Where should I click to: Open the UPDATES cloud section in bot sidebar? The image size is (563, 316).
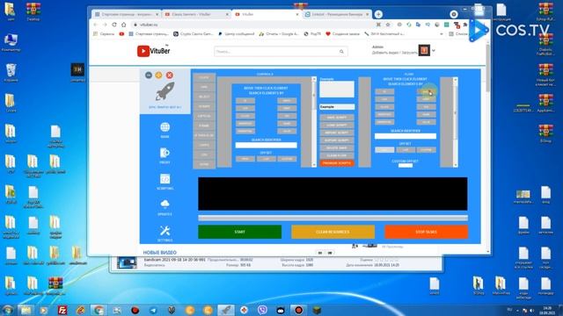[165, 207]
